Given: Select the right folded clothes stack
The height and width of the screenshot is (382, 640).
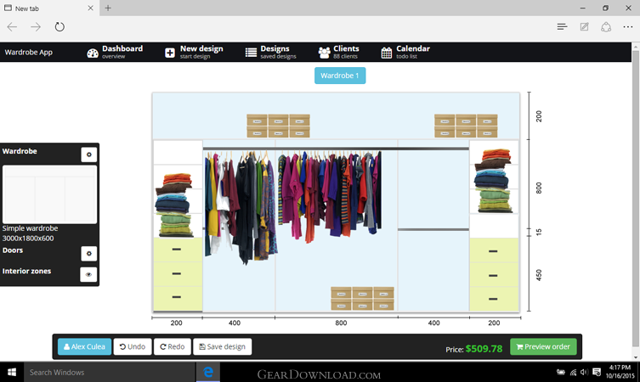Looking at the screenshot, I should (493, 181).
